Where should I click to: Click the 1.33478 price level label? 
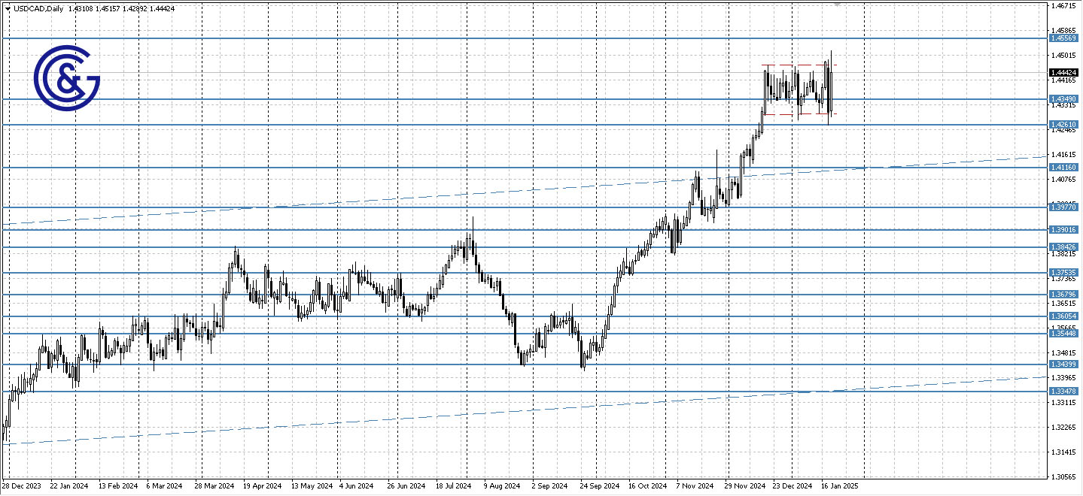[x=1066, y=391]
